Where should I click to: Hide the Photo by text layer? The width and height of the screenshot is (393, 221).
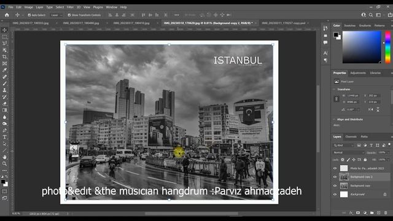tap(335, 168)
